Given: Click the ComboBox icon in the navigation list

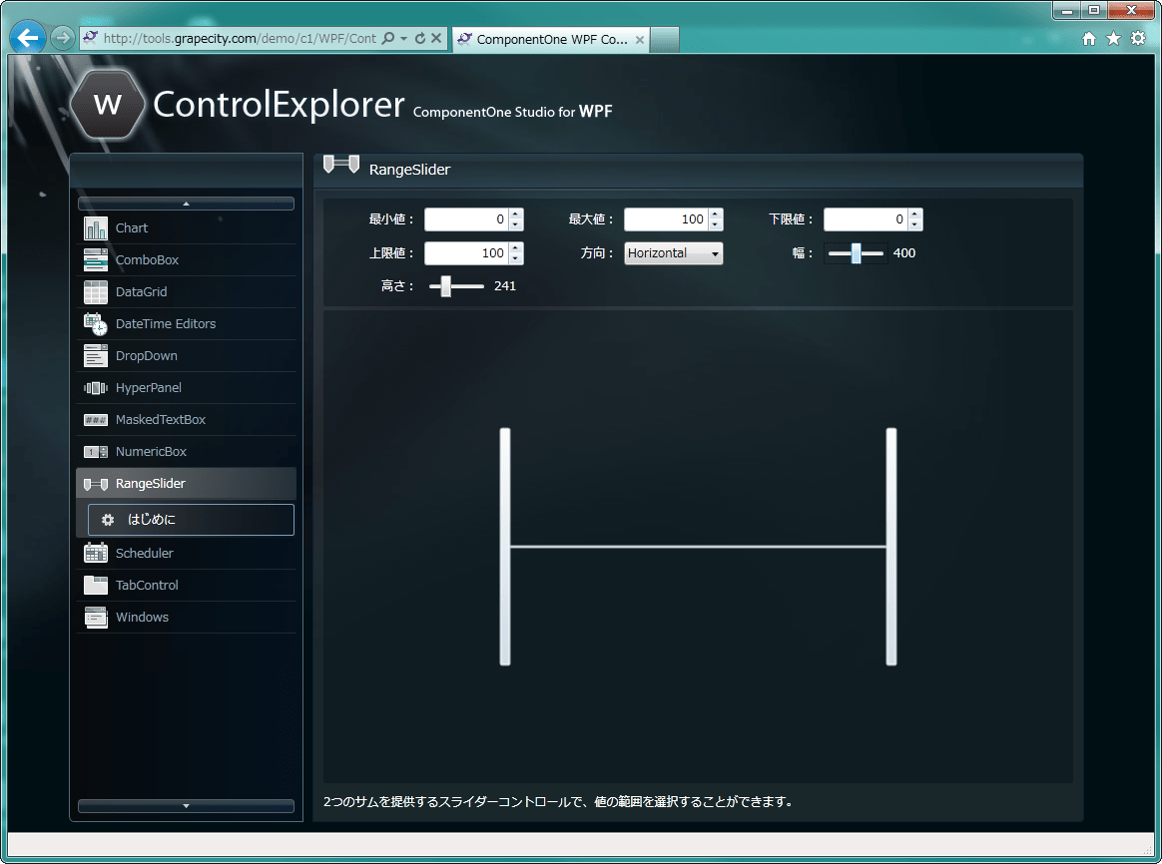Looking at the screenshot, I should (95, 259).
